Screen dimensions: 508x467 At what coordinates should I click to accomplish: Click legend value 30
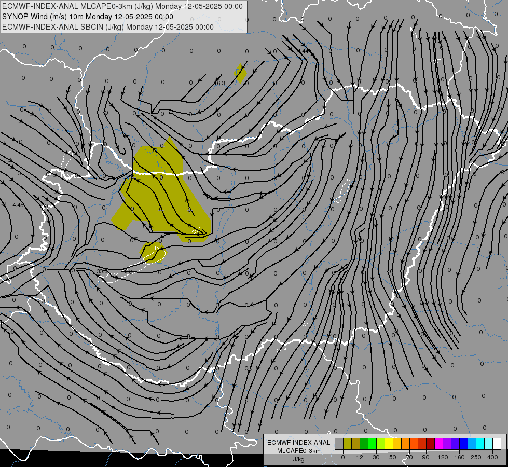pyautogui.click(x=376, y=457)
